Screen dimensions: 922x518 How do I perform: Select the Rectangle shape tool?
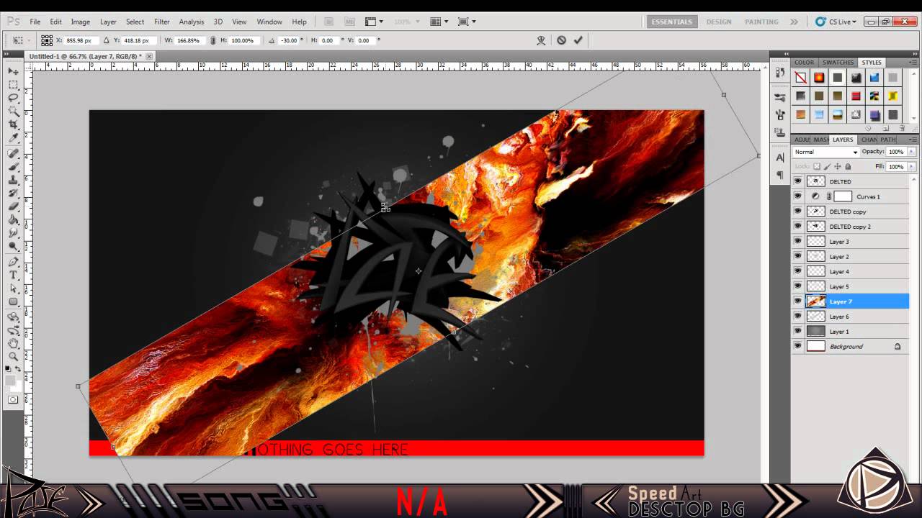[x=13, y=301]
